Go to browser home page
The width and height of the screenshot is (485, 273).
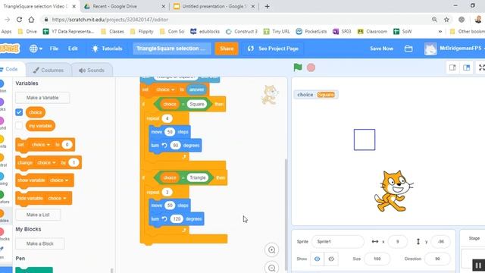pyautogui.click(x=31, y=20)
